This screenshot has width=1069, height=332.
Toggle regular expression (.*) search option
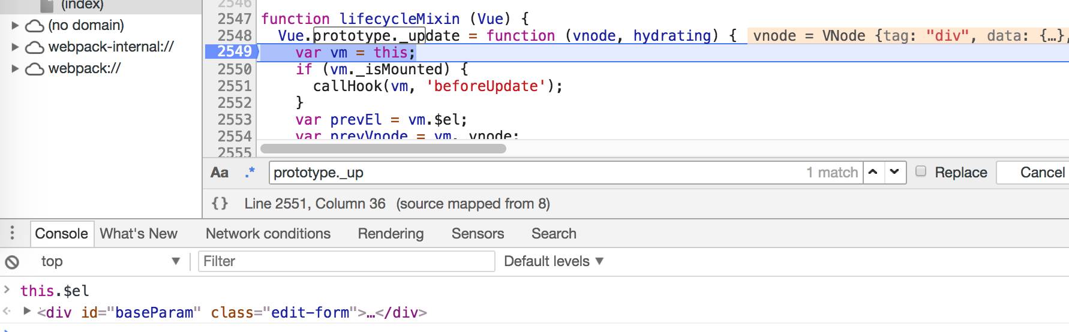(250, 173)
